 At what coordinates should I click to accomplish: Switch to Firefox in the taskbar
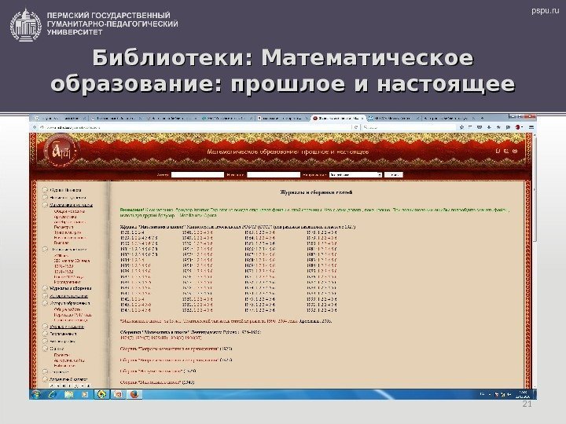coord(134,394)
